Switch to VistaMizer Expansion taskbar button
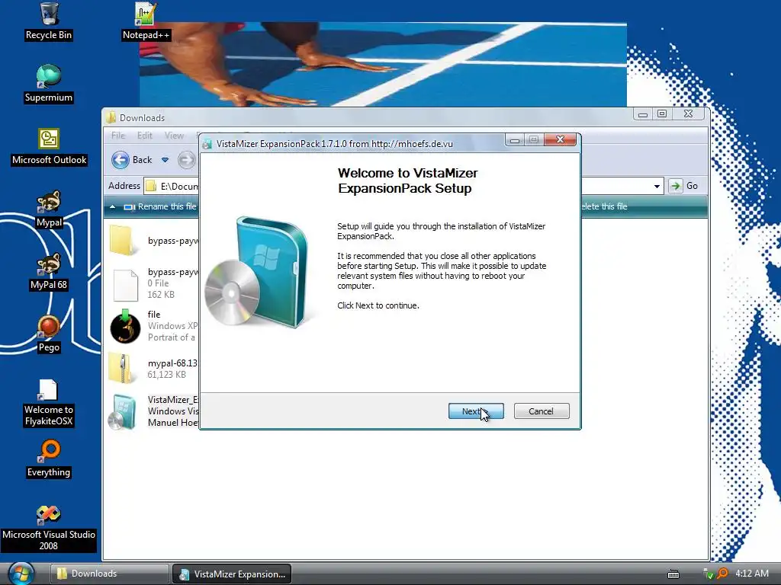 click(x=232, y=574)
